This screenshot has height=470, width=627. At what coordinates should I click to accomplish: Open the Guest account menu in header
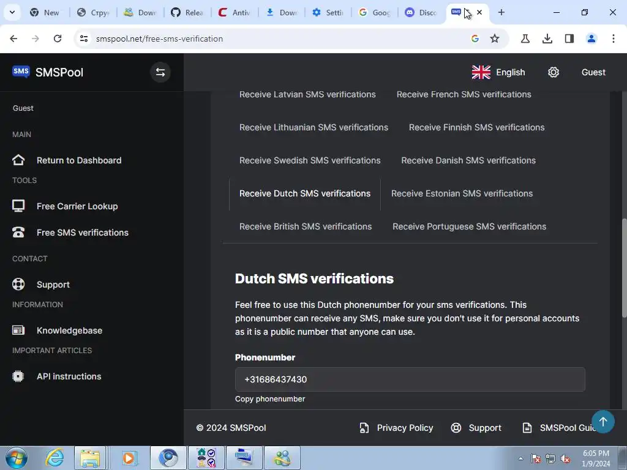pos(593,72)
